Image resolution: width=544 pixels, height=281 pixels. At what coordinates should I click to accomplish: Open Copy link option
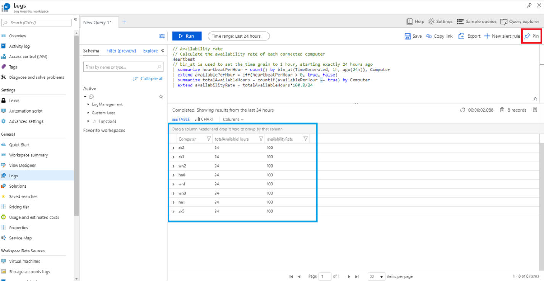click(x=439, y=36)
